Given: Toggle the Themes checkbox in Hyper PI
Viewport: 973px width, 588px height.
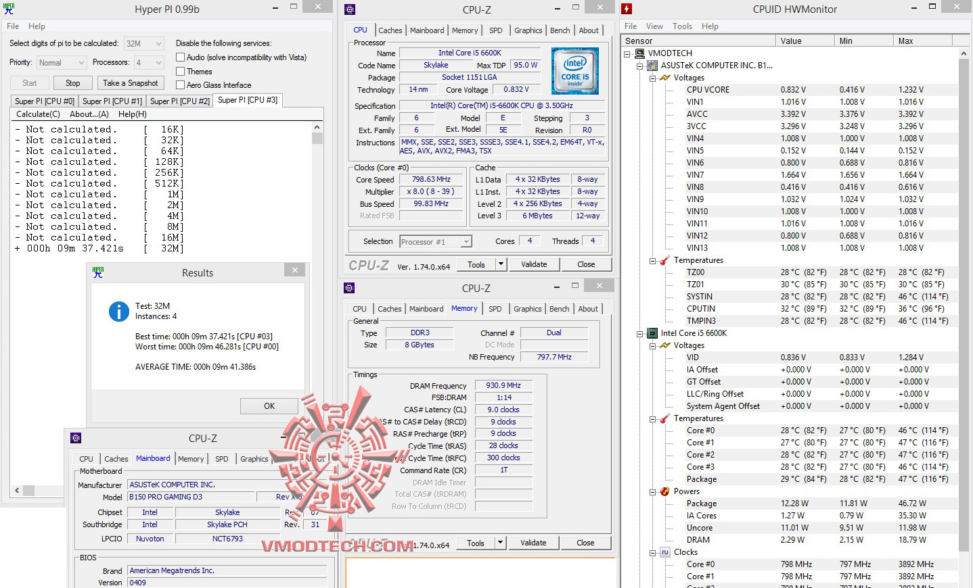Looking at the screenshot, I should pyautogui.click(x=181, y=71).
